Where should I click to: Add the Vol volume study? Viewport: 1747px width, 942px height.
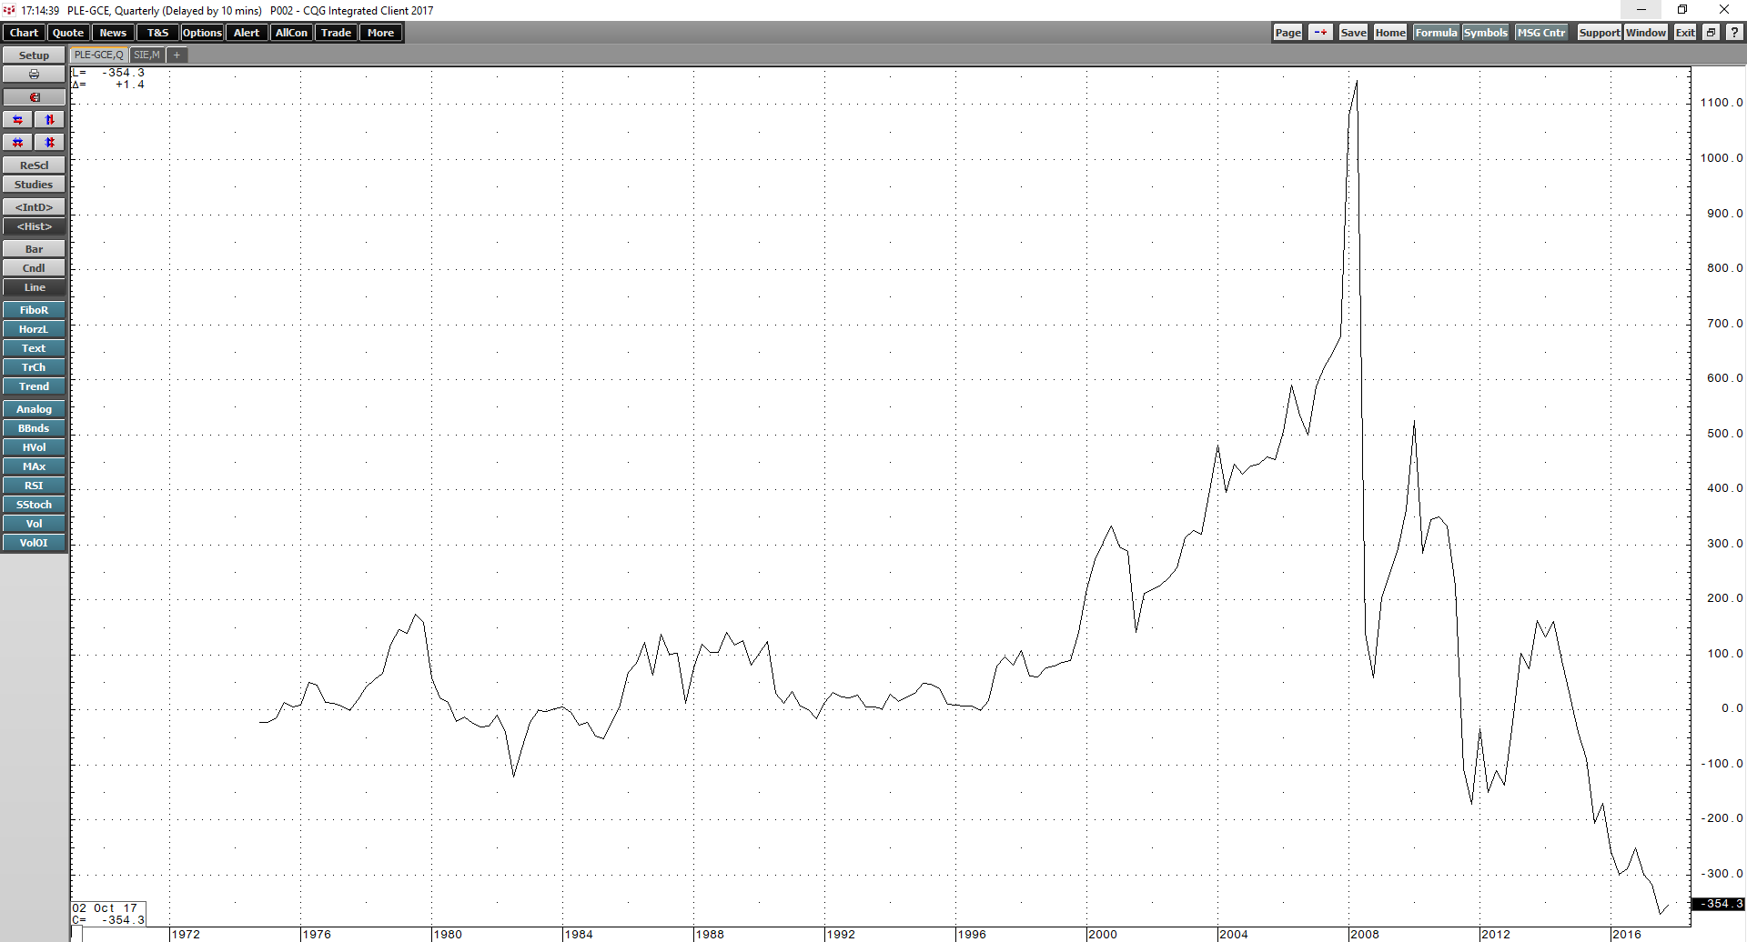[x=34, y=524]
